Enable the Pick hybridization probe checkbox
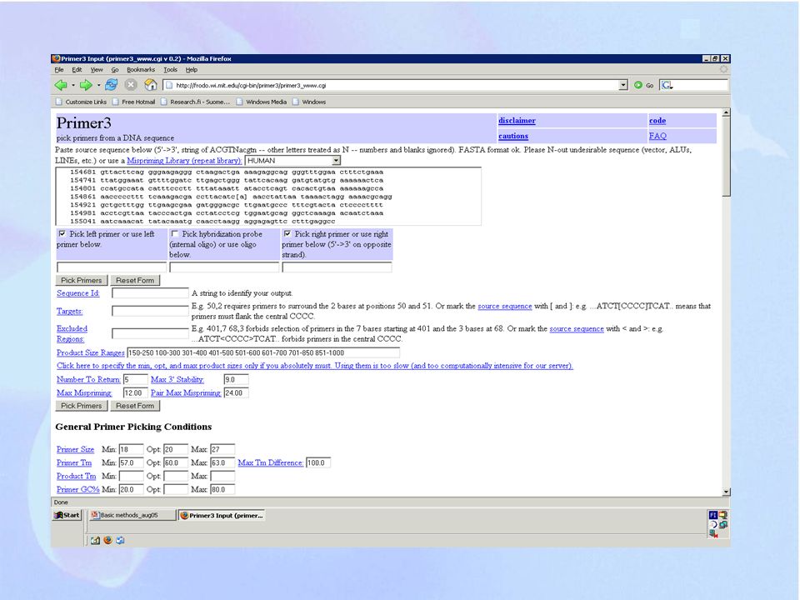The image size is (800, 600). pos(174,233)
